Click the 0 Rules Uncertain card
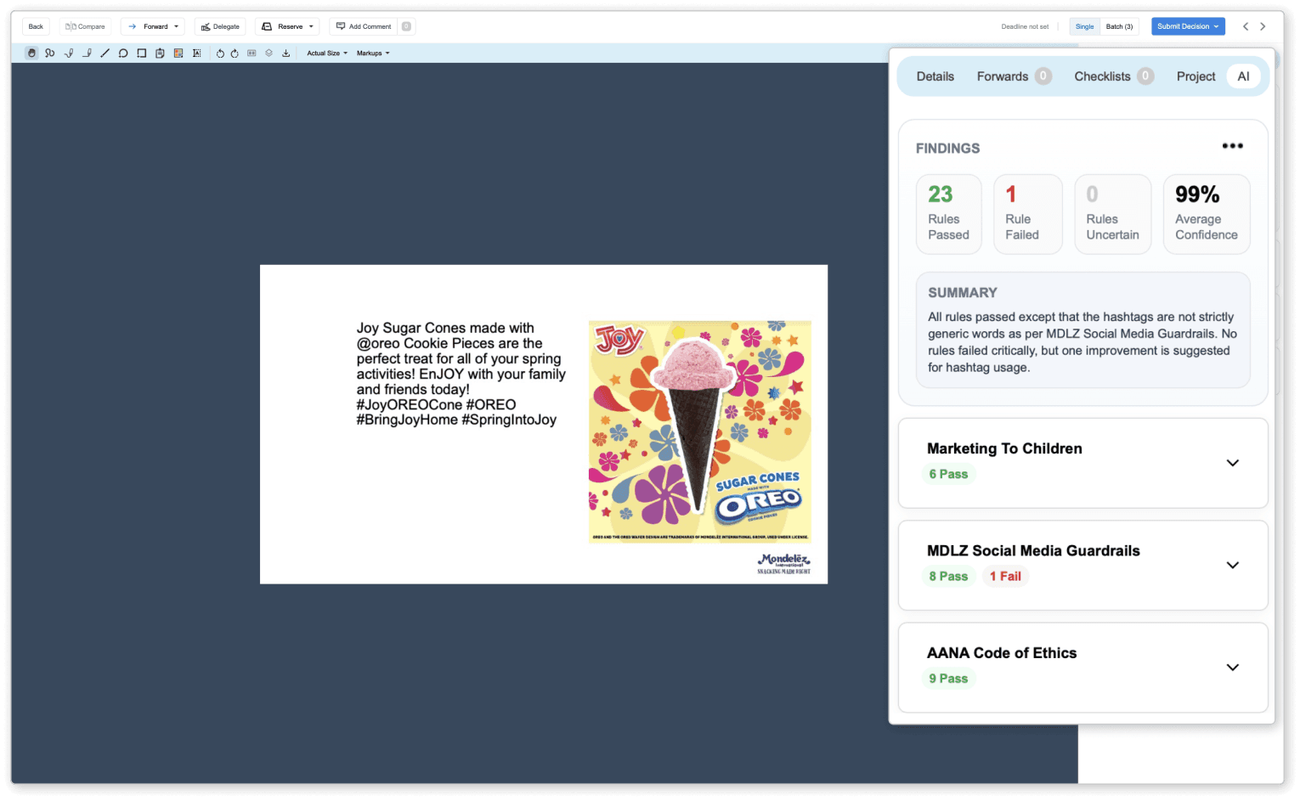The image size is (1300, 800). pos(1112,214)
